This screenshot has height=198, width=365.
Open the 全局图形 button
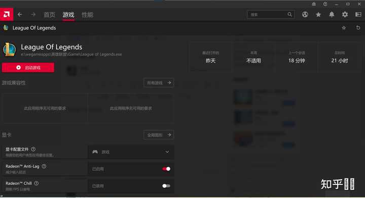point(159,135)
